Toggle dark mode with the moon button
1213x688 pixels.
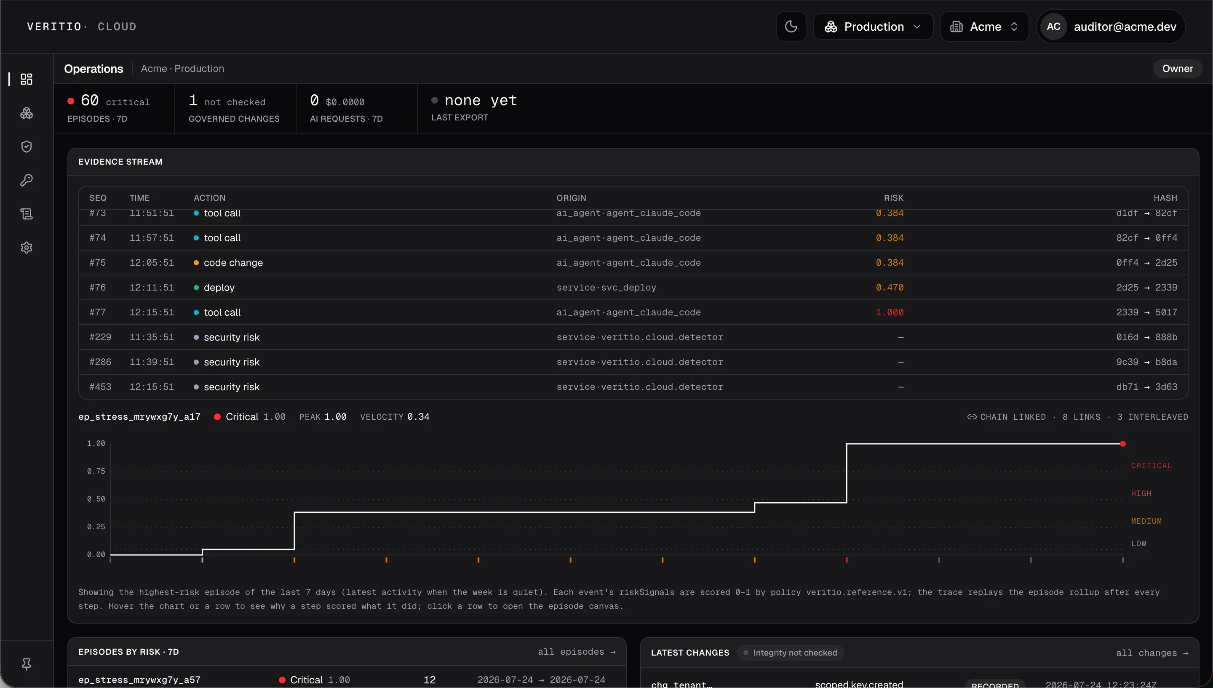791,27
